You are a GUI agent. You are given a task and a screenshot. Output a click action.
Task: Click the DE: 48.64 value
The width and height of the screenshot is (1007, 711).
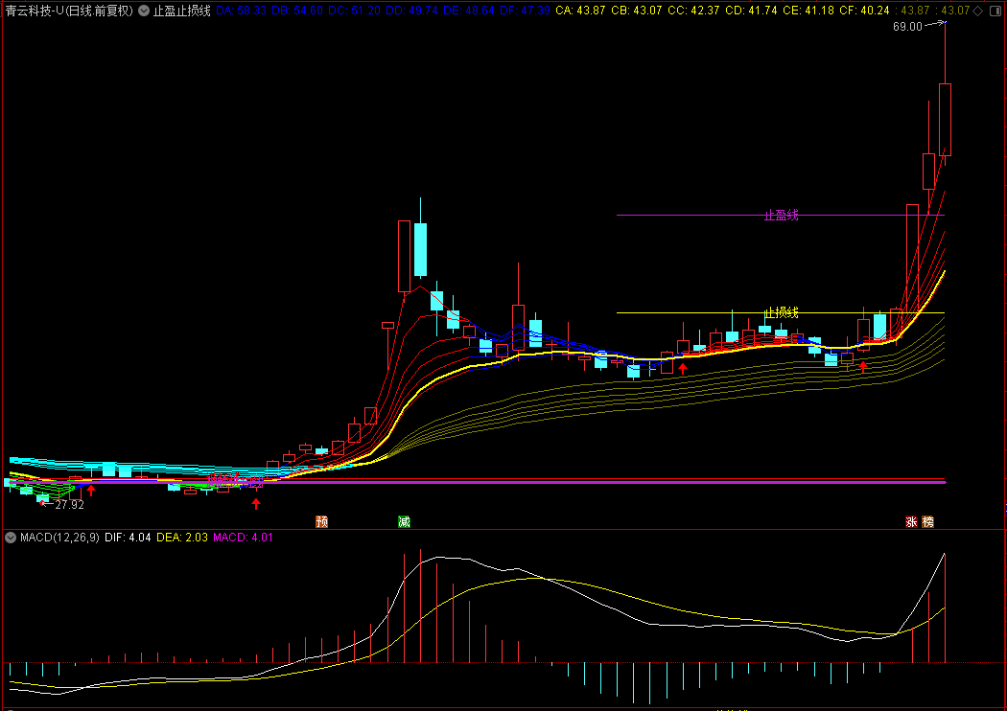tap(469, 11)
